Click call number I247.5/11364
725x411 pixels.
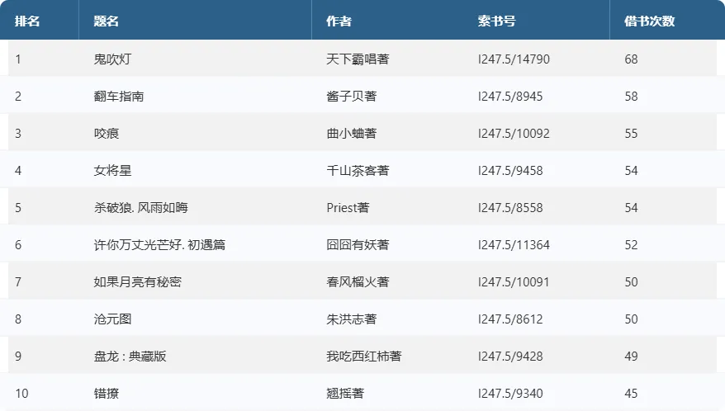point(514,245)
